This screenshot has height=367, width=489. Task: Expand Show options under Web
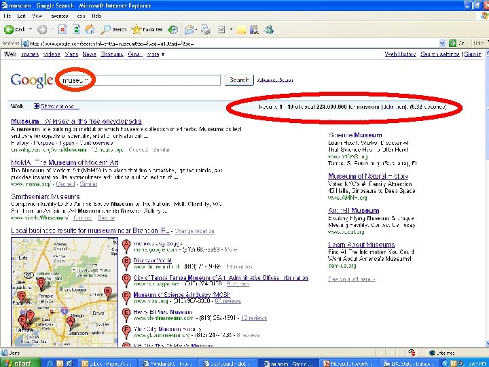pyautogui.click(x=56, y=107)
